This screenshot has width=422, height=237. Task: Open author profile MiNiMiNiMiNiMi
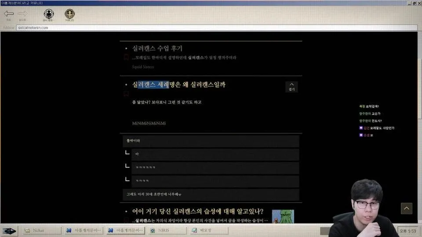(x=149, y=123)
